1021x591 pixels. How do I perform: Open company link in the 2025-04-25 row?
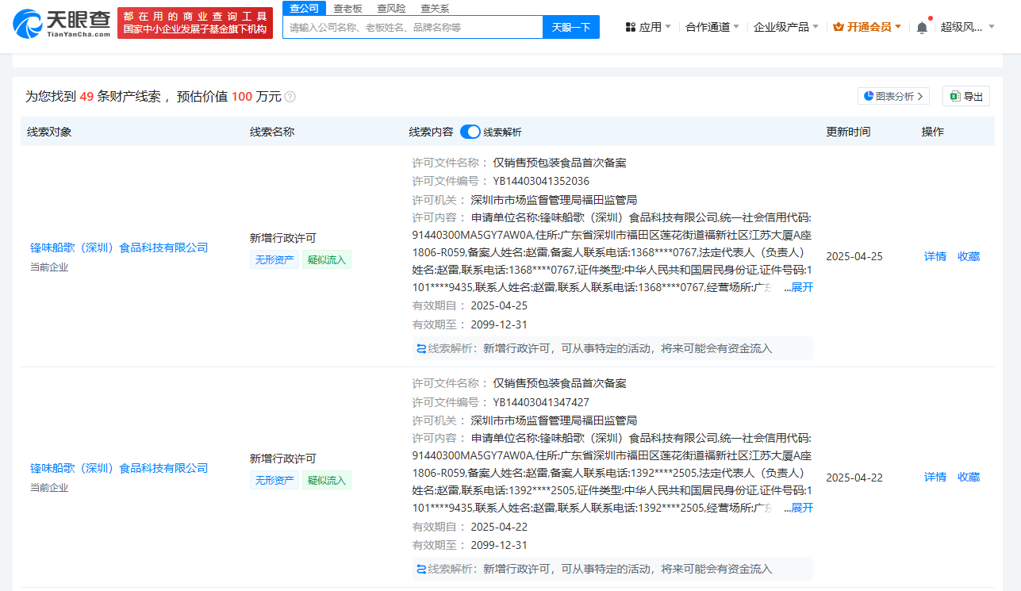pyautogui.click(x=119, y=248)
